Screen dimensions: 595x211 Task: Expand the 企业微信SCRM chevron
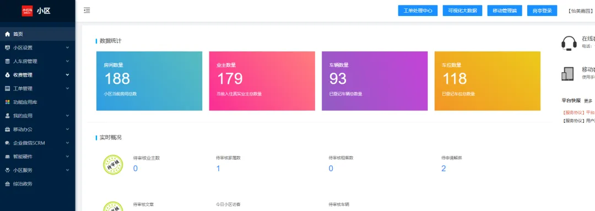tap(68, 143)
